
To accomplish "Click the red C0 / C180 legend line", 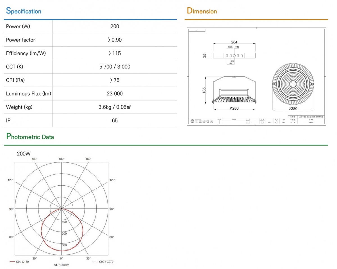I will point(12,262).
